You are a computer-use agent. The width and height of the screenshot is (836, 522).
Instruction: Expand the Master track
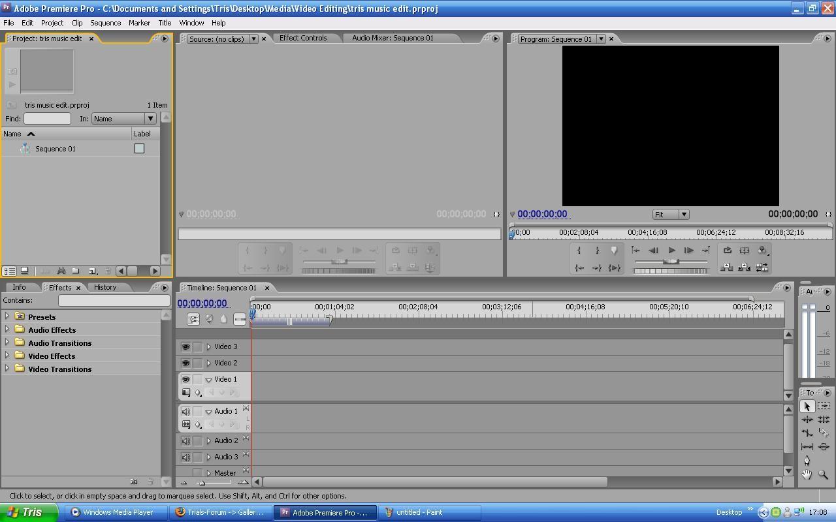[209, 473]
